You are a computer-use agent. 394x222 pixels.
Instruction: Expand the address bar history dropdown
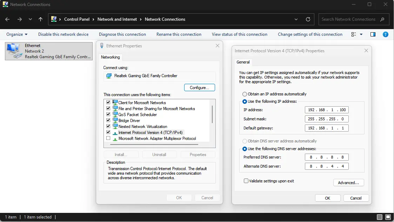tap(296, 19)
